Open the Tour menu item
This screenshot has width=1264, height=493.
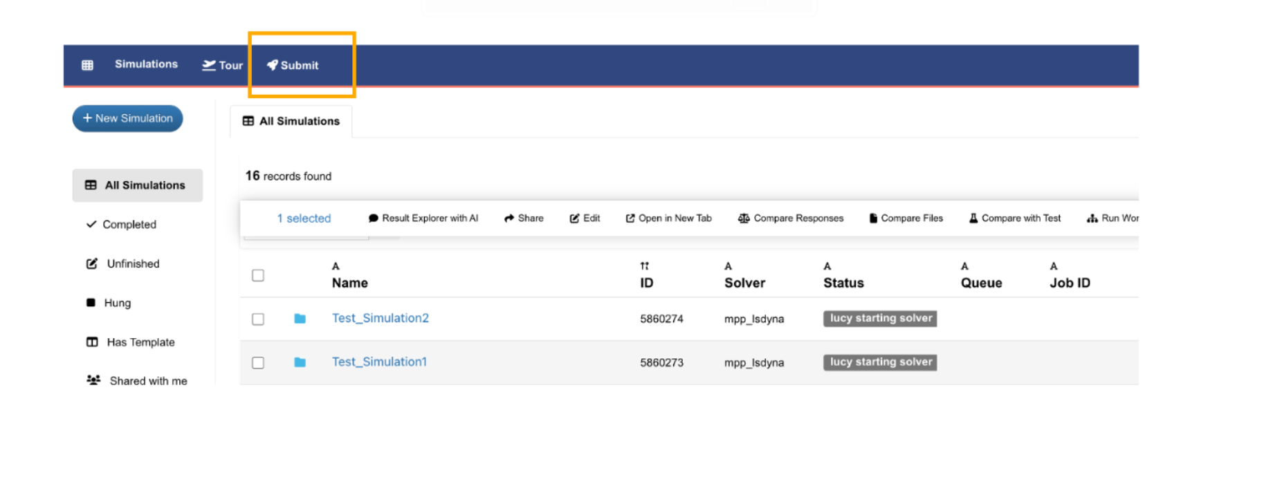point(222,65)
